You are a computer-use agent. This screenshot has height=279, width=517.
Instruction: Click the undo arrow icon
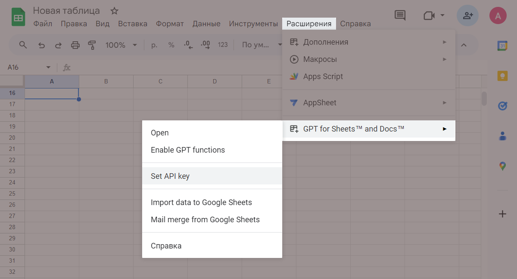[x=41, y=45]
